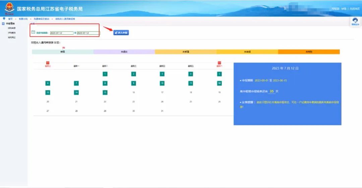Select day 1 on the calendar
The image size is (362, 188).
[x=105, y=74]
